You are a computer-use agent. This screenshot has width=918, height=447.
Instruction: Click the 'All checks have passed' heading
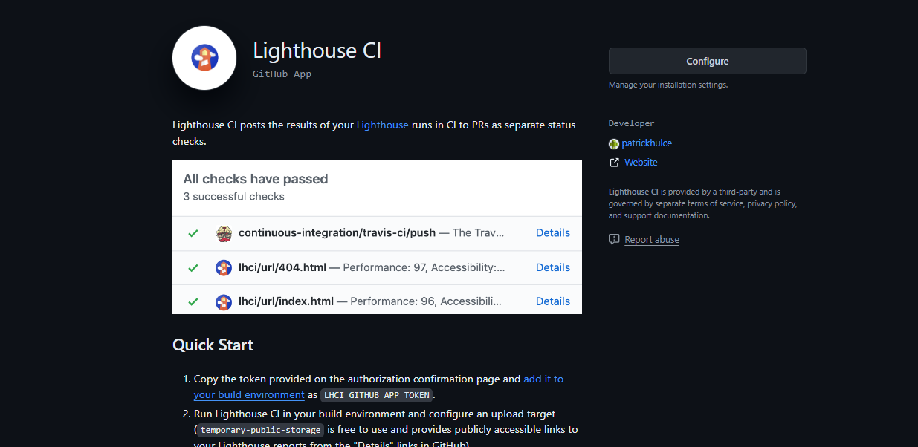(256, 179)
